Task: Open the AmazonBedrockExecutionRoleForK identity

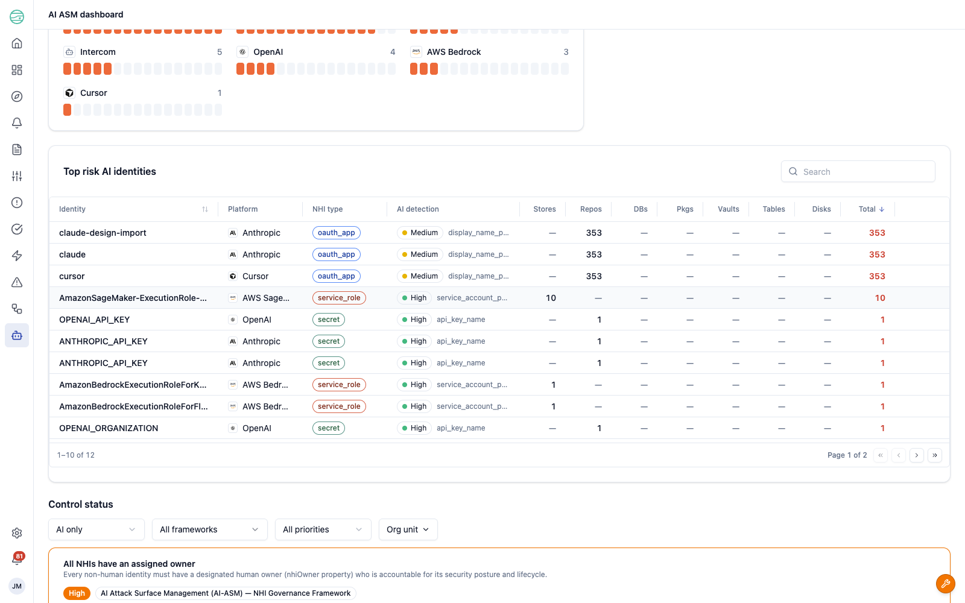Action: click(133, 385)
